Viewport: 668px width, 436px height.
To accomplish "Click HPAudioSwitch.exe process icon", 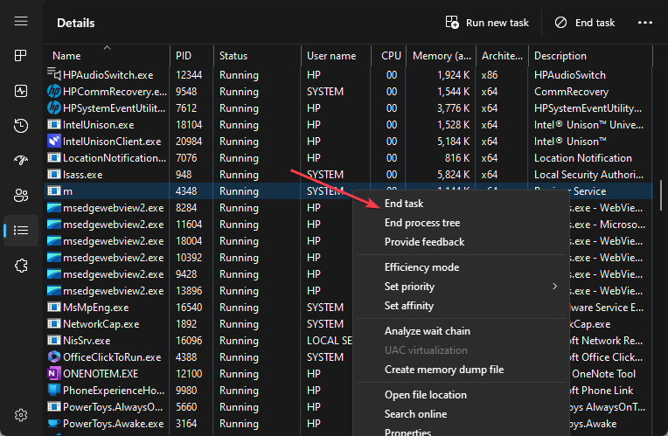I will [x=53, y=74].
